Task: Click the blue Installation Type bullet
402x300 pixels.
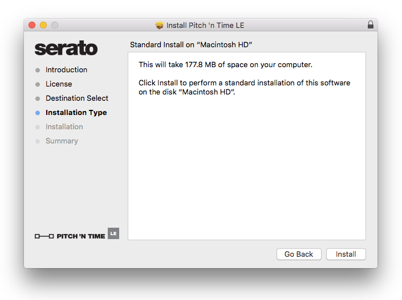Action: pyautogui.click(x=38, y=113)
